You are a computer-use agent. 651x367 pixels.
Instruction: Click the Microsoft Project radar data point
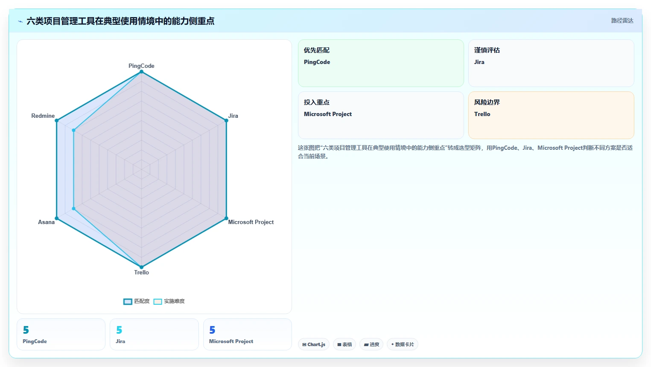(226, 218)
